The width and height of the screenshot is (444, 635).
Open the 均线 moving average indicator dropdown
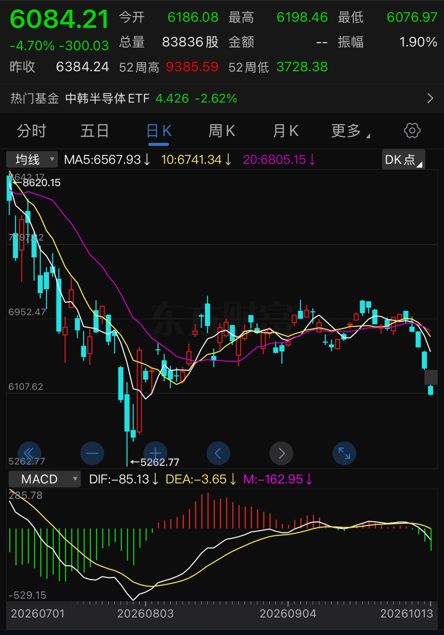click(32, 160)
